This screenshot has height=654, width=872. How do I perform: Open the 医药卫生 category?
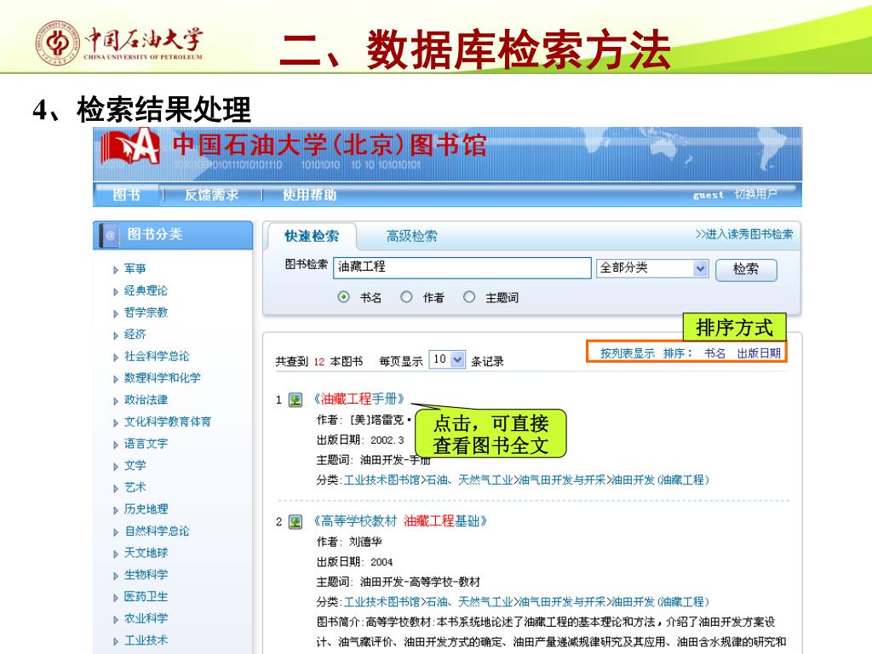146,597
